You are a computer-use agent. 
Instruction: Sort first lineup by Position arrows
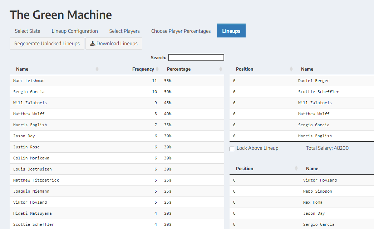coord(291,69)
